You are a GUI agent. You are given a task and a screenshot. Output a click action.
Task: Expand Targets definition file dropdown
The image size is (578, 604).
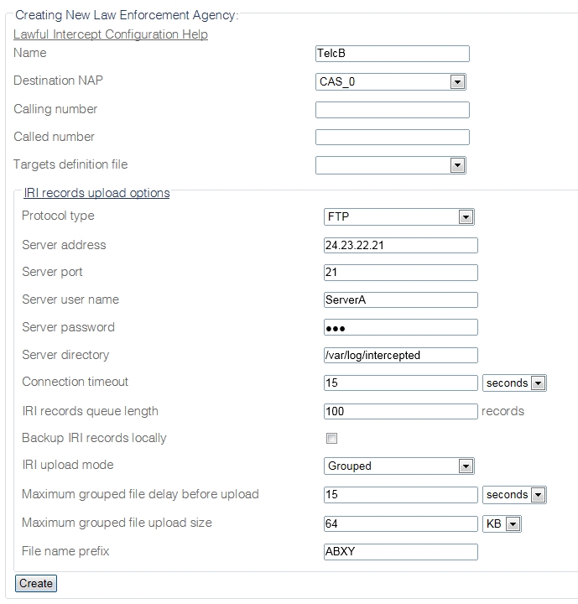pyautogui.click(x=390, y=165)
